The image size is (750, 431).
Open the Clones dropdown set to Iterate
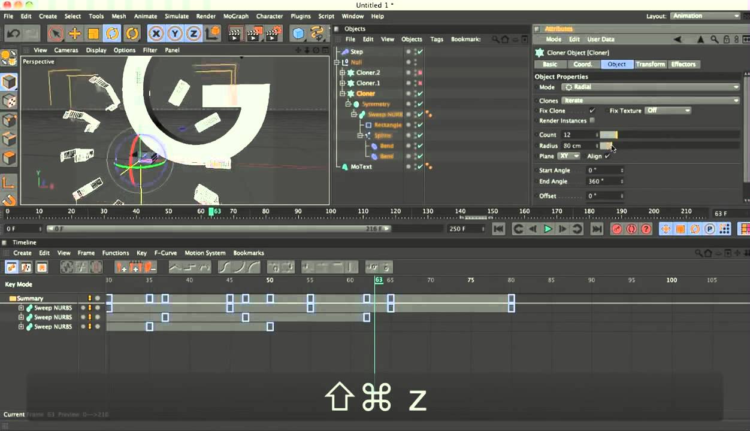pyautogui.click(x=651, y=101)
